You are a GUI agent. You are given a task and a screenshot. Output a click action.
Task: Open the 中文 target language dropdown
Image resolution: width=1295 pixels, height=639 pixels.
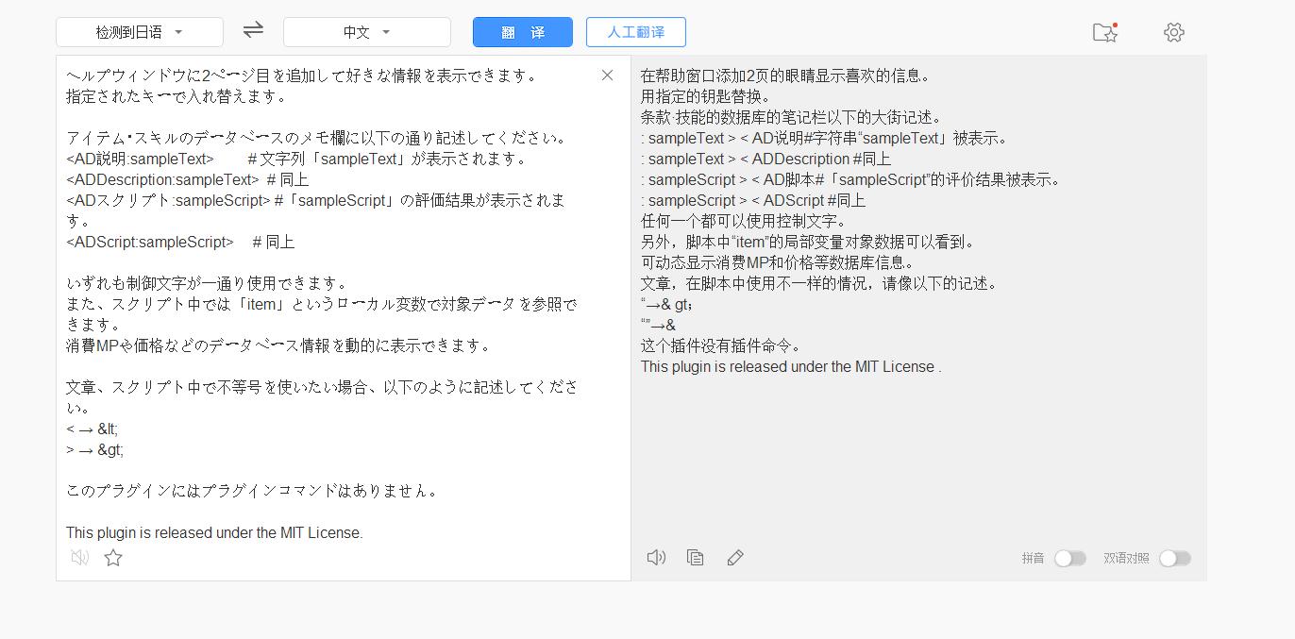tap(367, 32)
